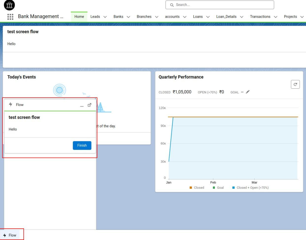The height and width of the screenshot is (240, 306).
Task: Expand the Projects dropdown chevron
Action: click(302, 17)
